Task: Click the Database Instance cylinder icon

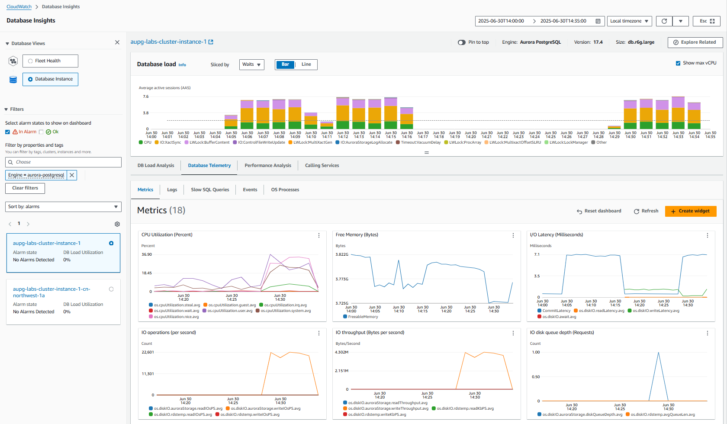Action: point(13,80)
